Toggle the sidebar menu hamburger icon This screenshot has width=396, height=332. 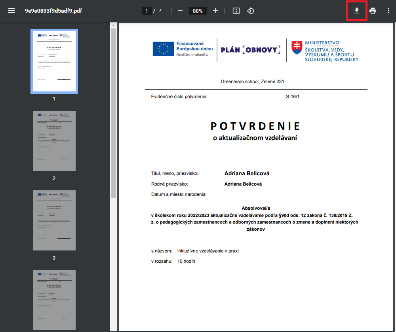point(11,11)
